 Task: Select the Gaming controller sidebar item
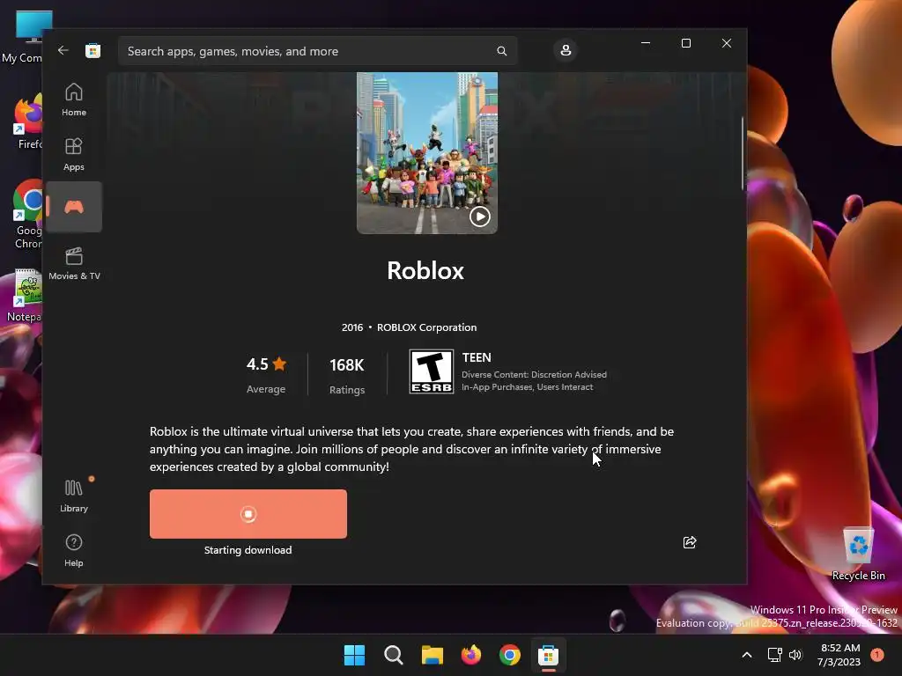click(x=74, y=207)
